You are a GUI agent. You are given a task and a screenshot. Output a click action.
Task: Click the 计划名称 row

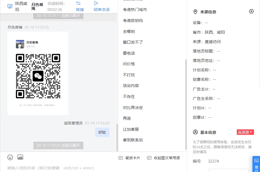coord(204,70)
